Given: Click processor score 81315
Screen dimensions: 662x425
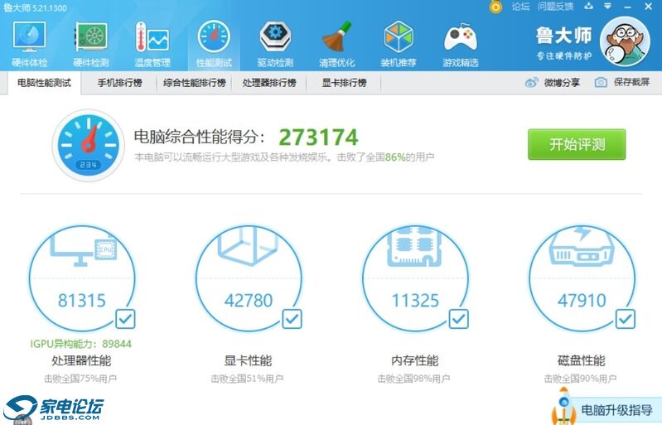Looking at the screenshot, I should coord(82,301).
